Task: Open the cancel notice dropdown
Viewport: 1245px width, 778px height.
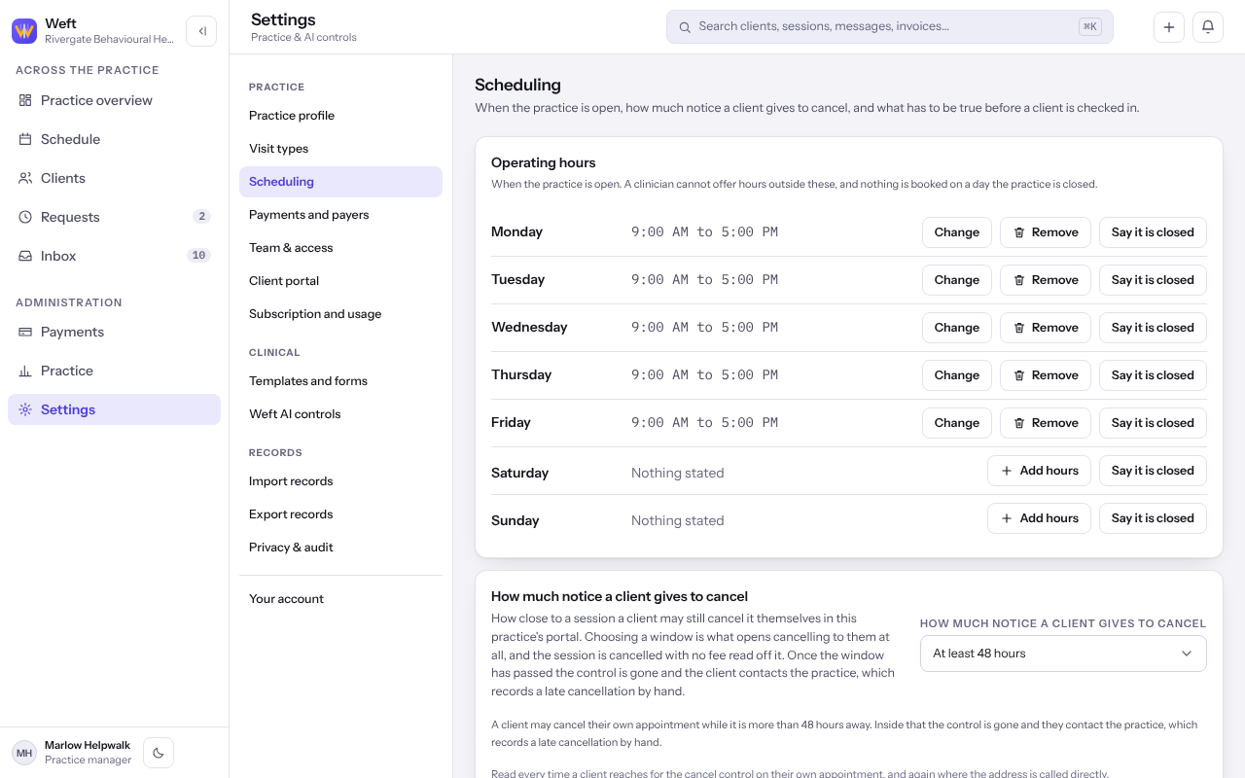Action: pos(1063,654)
